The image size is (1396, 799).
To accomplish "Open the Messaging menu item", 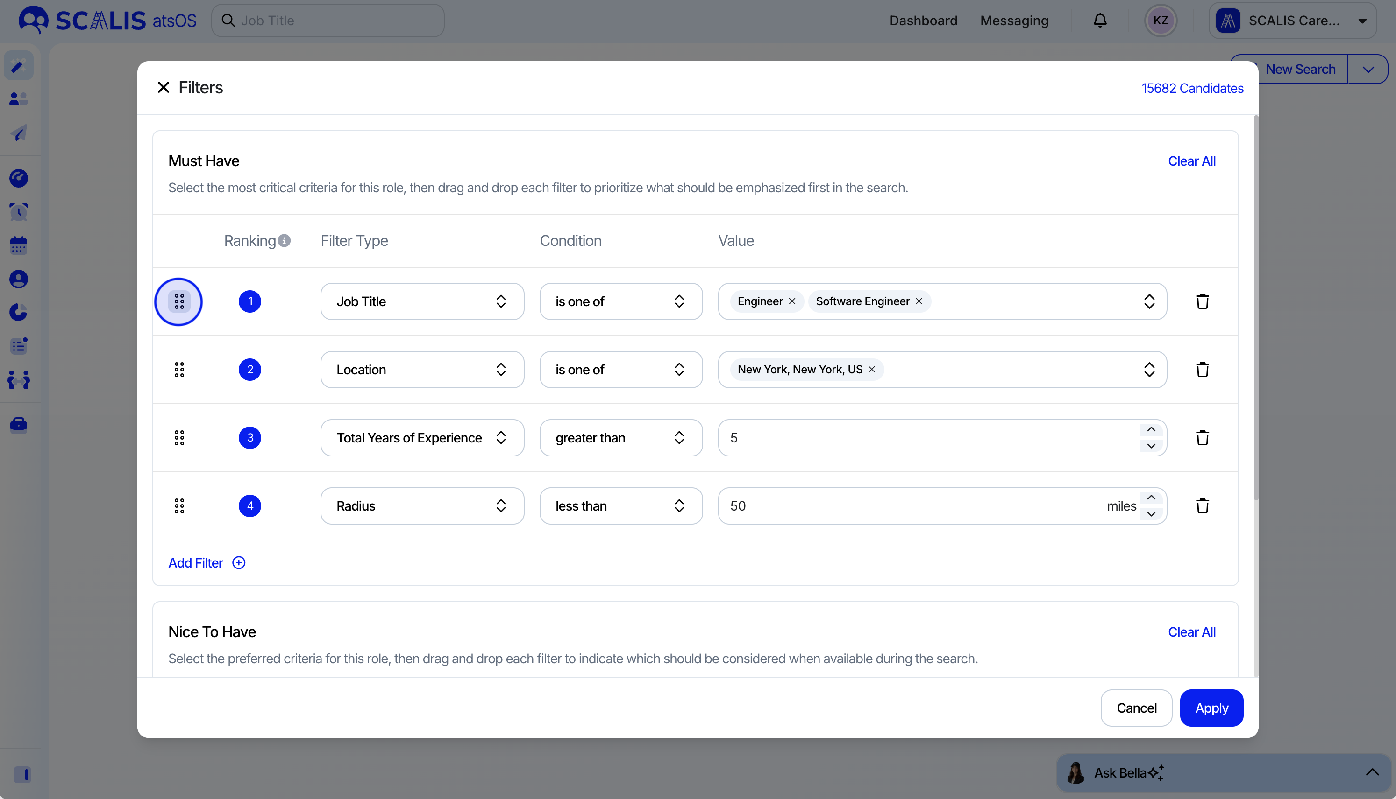I will [x=1014, y=21].
